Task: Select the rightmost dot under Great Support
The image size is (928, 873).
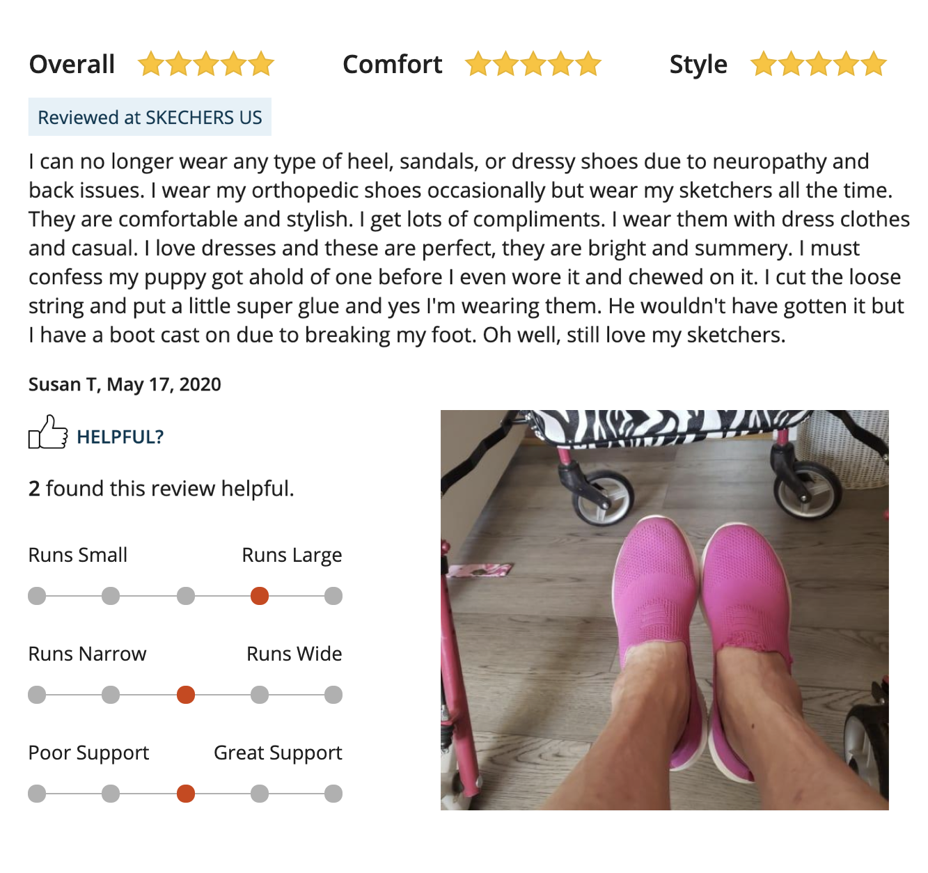Action: pyautogui.click(x=333, y=794)
